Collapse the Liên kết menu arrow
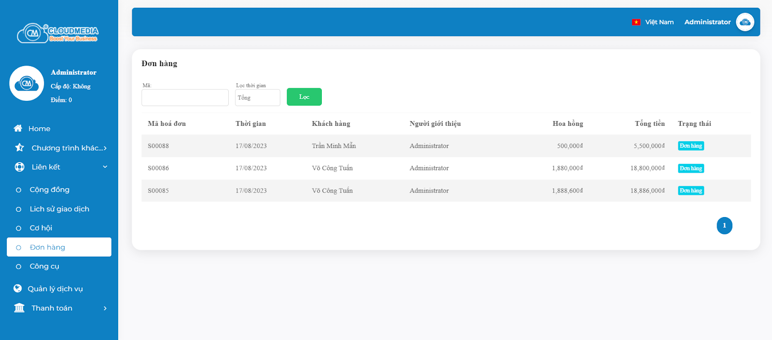The image size is (772, 340). (105, 167)
